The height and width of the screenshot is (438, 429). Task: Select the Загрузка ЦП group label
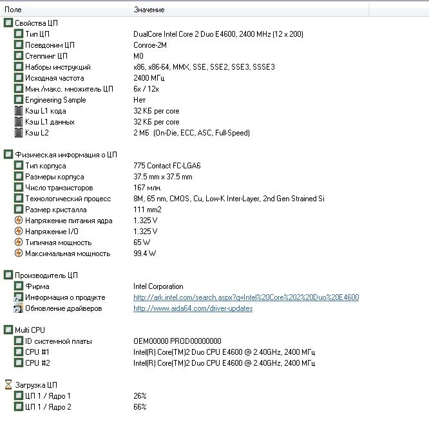[x=36, y=385]
